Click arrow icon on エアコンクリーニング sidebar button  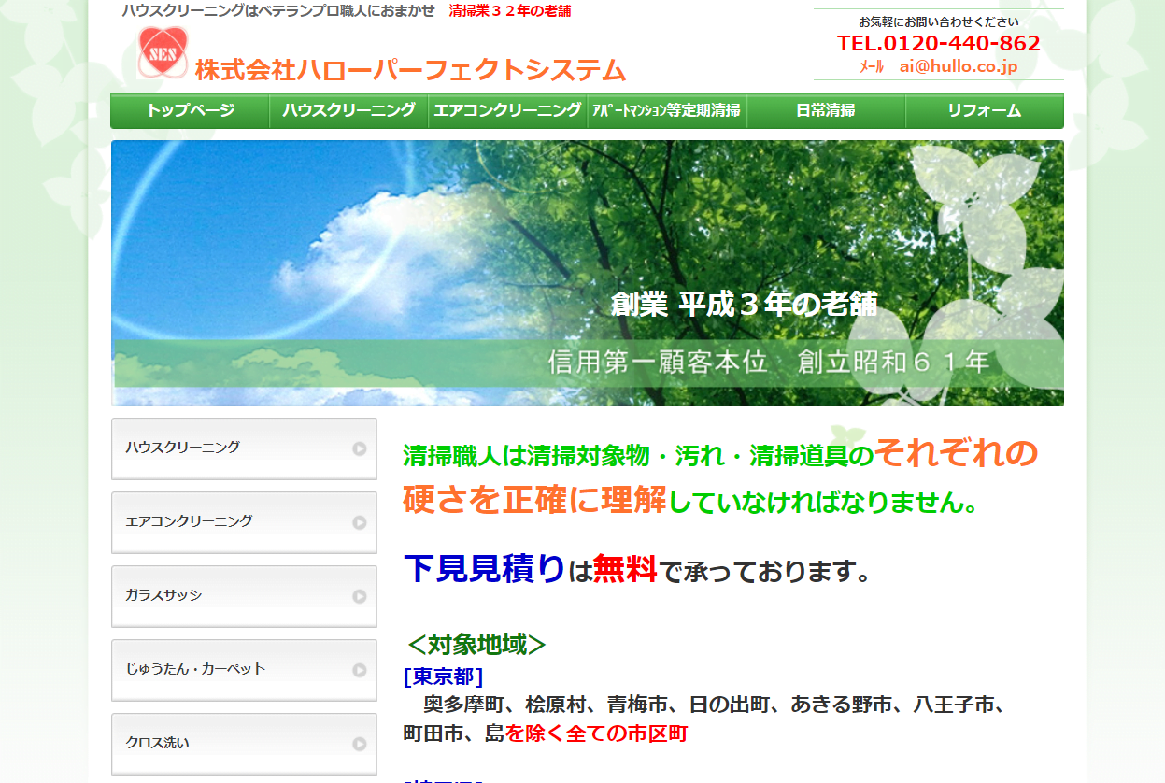[x=359, y=522]
